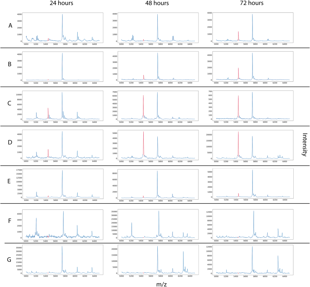Open row G 48 hours spectrum plot
The width and height of the screenshot is (310, 287).
point(158,260)
